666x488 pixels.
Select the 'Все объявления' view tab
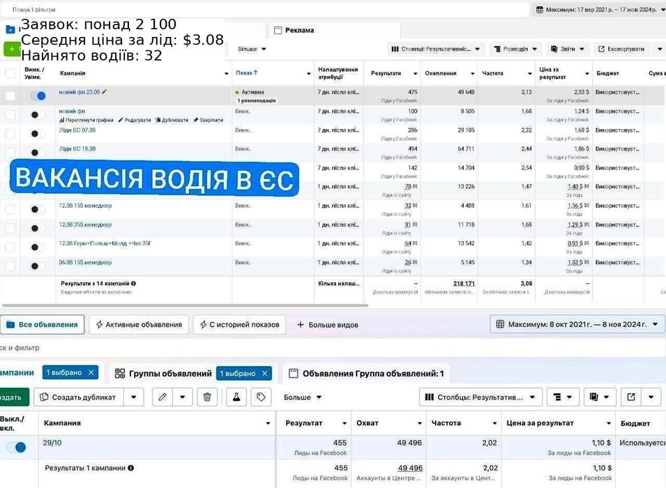point(42,324)
